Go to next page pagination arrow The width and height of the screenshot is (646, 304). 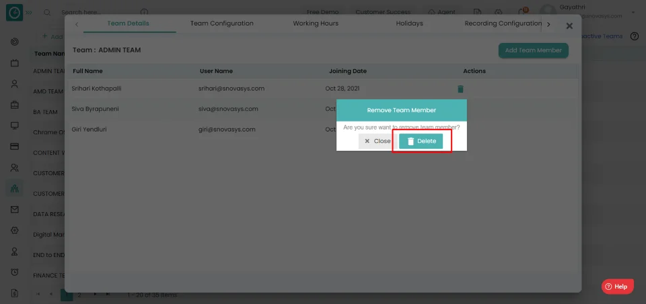coord(95,294)
